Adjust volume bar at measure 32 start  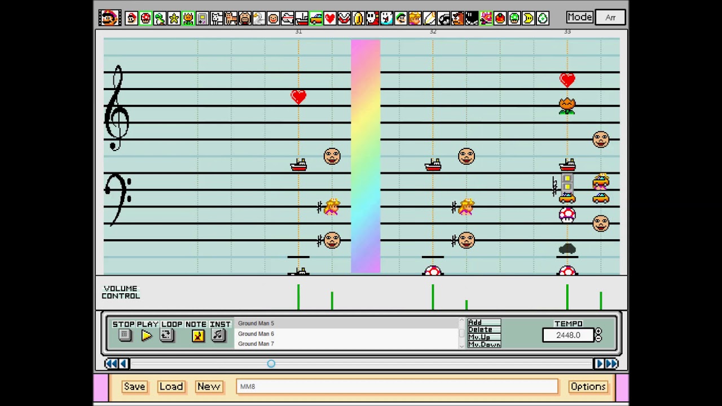pos(433,297)
